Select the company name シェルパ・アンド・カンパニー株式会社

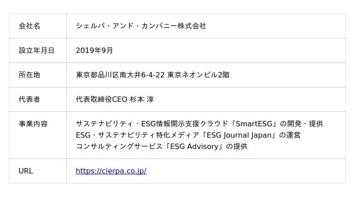click(x=141, y=26)
